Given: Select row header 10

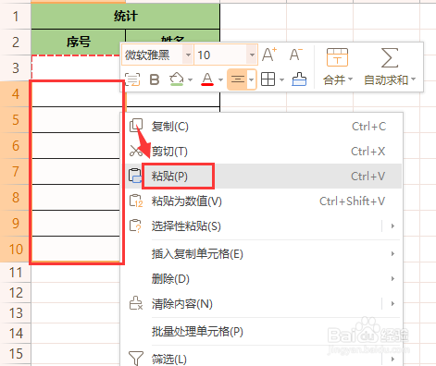Looking at the screenshot, I should click(x=16, y=249).
